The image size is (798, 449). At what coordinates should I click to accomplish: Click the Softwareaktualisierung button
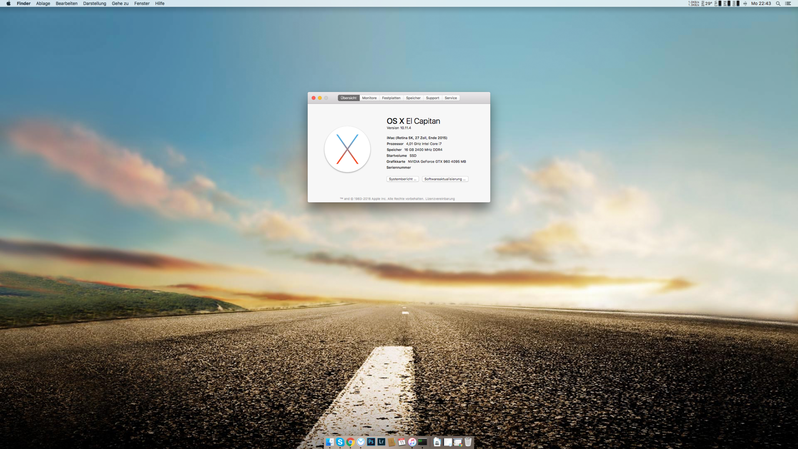tap(445, 179)
